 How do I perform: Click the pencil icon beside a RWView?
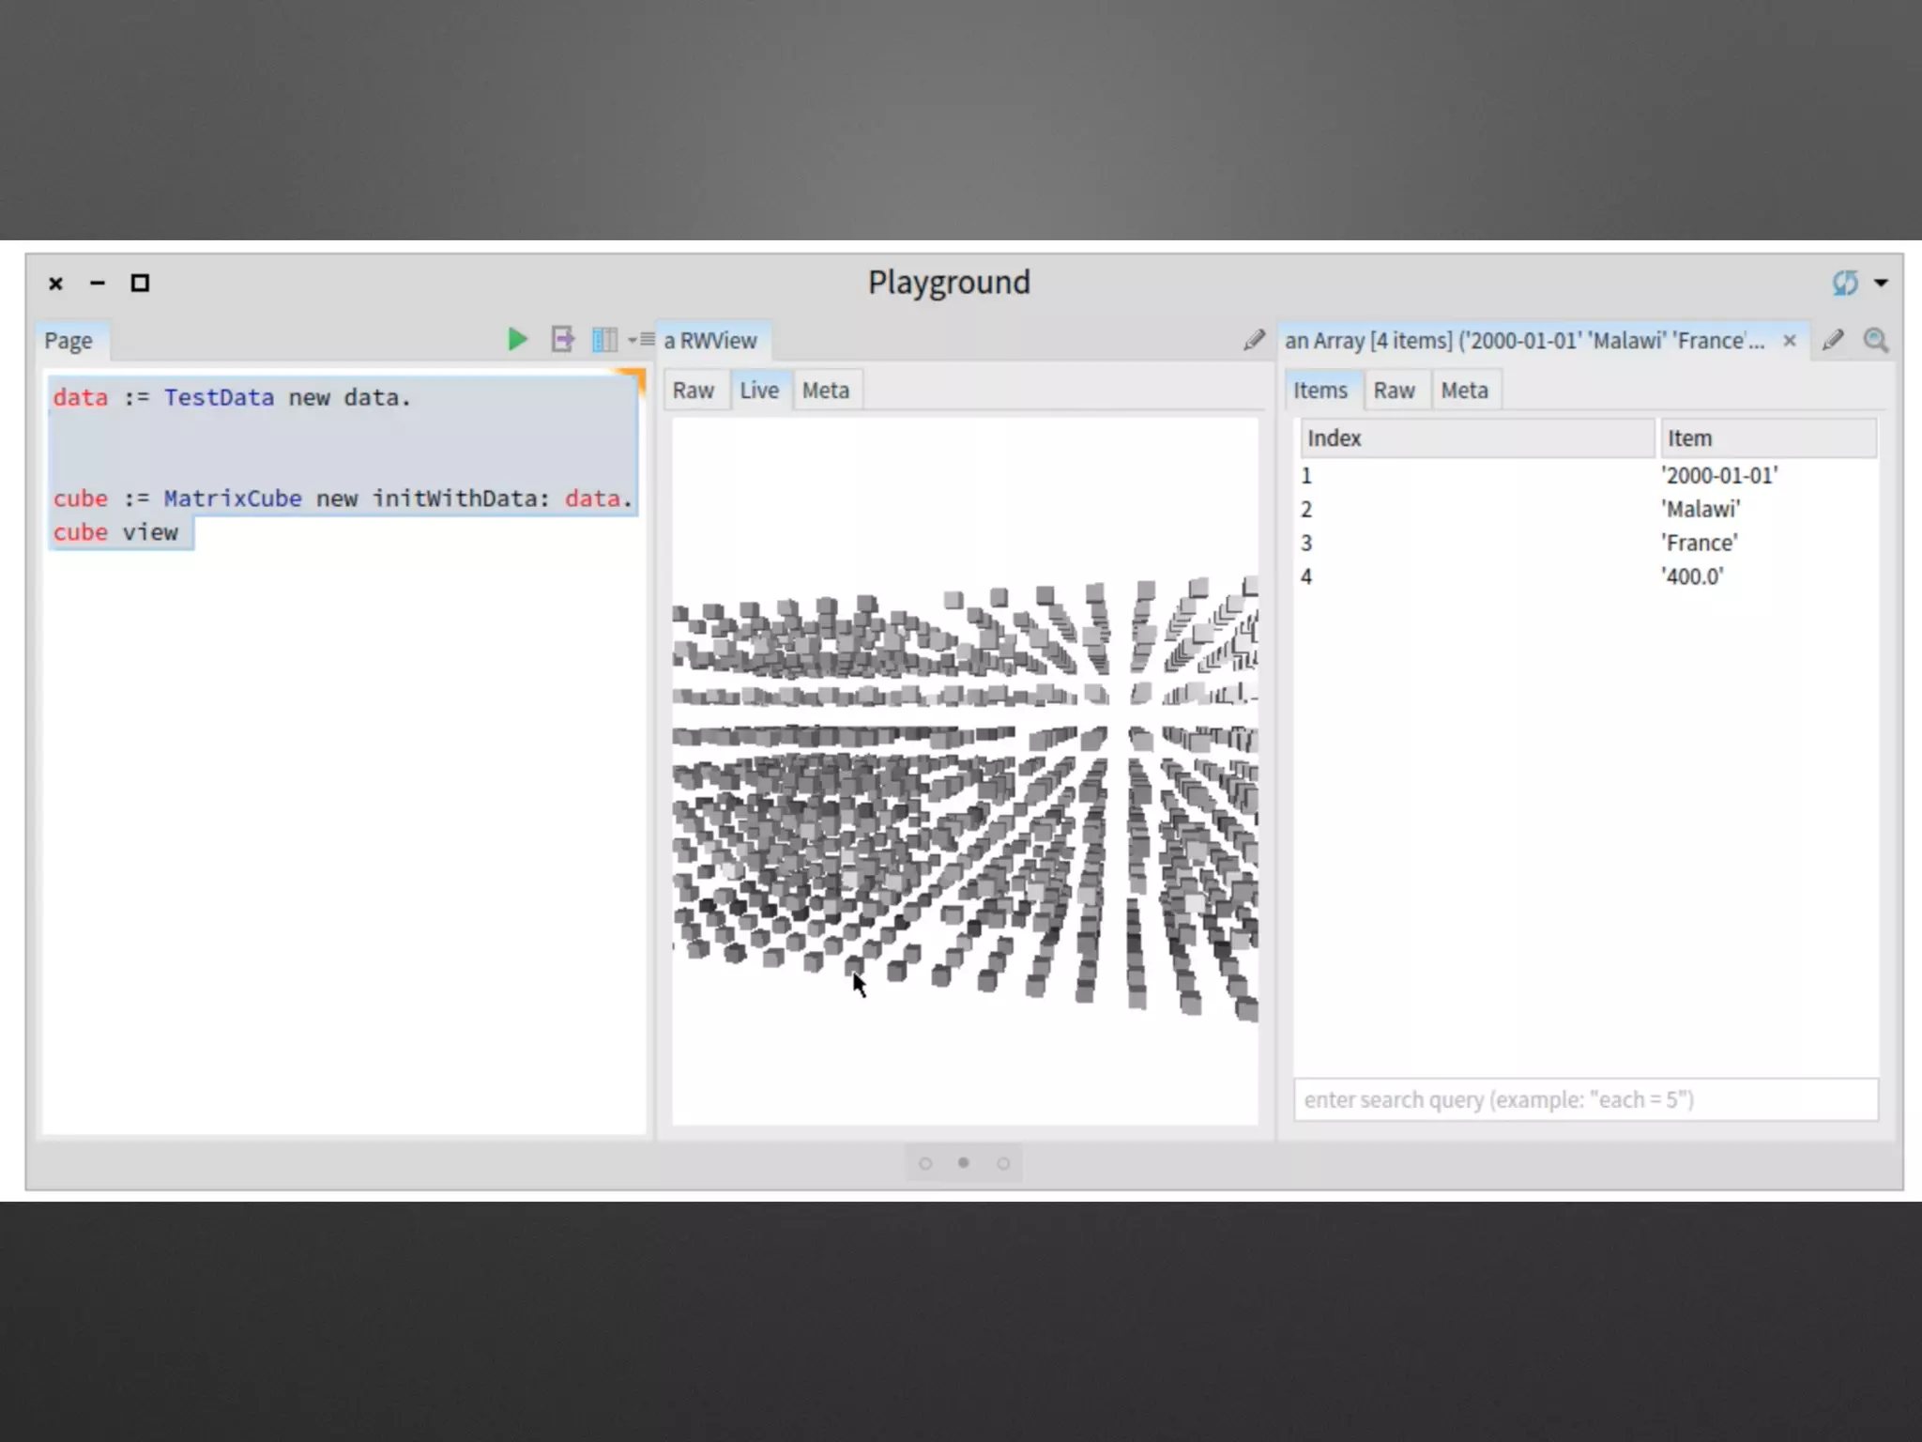[1254, 340]
